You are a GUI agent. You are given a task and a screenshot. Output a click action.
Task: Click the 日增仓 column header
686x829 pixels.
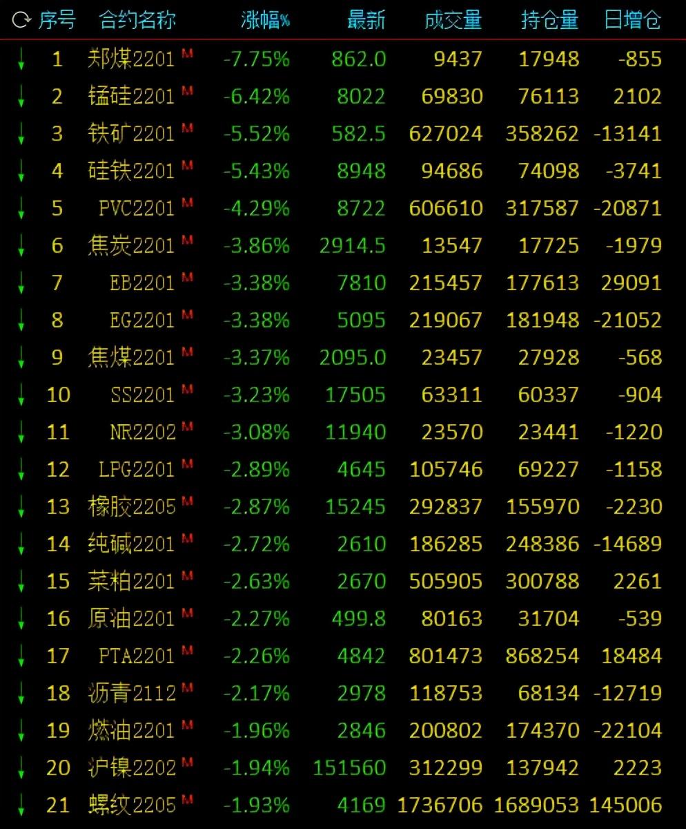pos(632,20)
